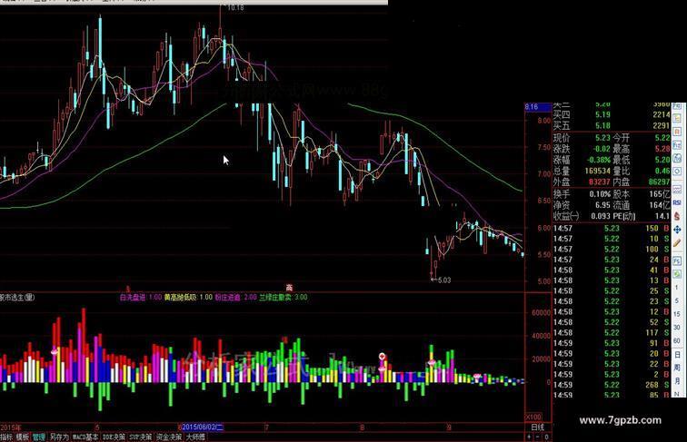Viewport: 687px width, 442px height.
Task: Click 总量 169534 volume value
Action: tap(598, 171)
